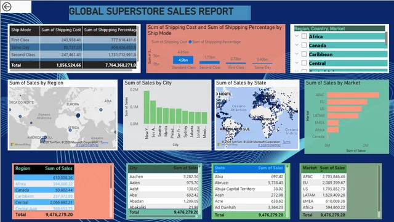
Task: Select the Africa bar in market chart
Action: pos(333,129)
